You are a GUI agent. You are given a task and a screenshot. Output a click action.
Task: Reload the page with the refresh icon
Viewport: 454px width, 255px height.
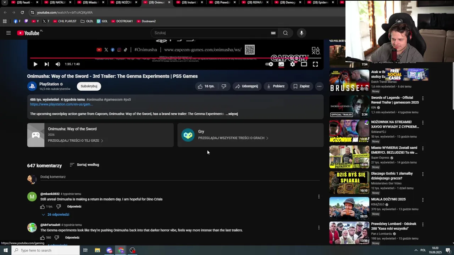click(22, 12)
